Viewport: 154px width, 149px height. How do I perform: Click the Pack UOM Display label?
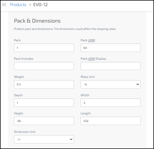(x=94, y=59)
